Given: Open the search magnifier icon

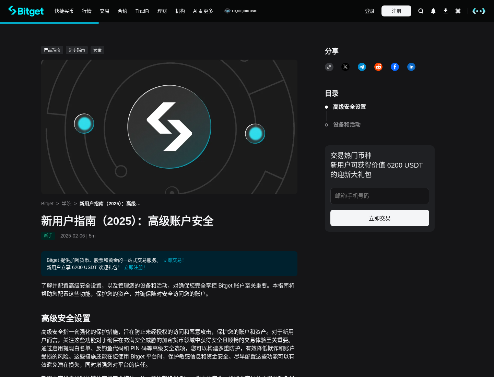Looking at the screenshot, I should [421, 11].
